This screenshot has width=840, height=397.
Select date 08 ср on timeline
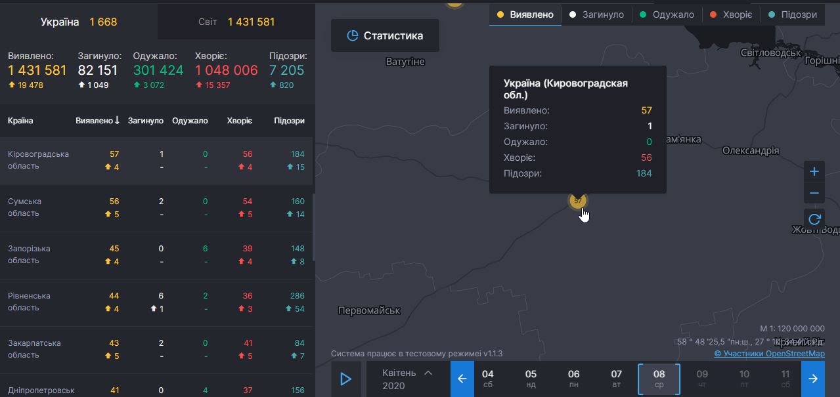[659, 379]
